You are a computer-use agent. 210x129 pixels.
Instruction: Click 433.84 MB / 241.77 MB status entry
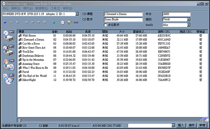107,126
